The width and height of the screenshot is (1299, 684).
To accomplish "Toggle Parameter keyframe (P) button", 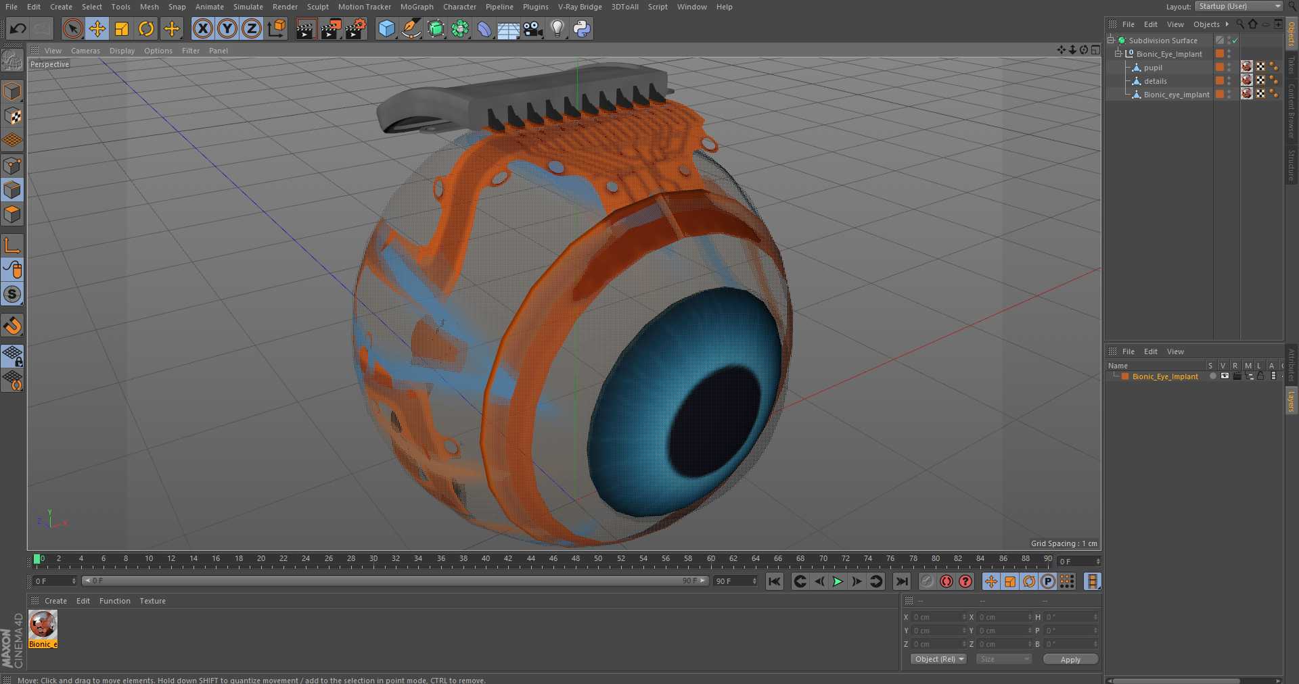I will [1048, 581].
